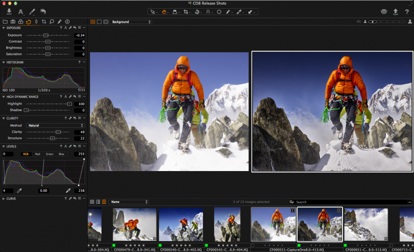Toggle multi-view grid viewer mode

93,22
